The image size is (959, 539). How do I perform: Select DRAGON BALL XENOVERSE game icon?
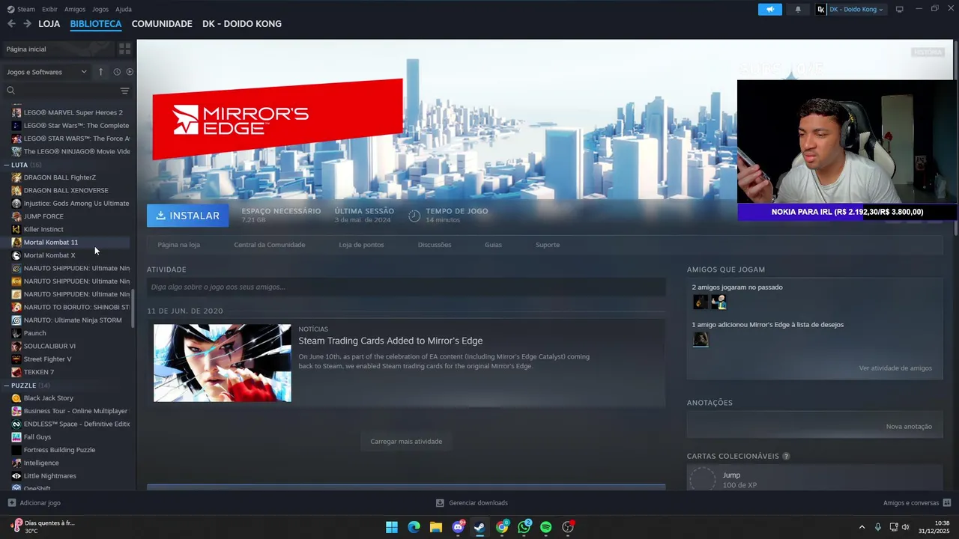tap(16, 190)
